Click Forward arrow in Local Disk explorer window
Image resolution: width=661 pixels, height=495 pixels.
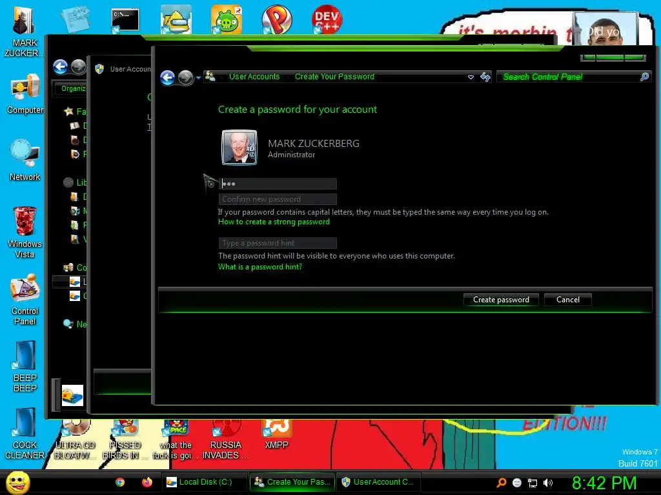pyautogui.click(x=78, y=66)
